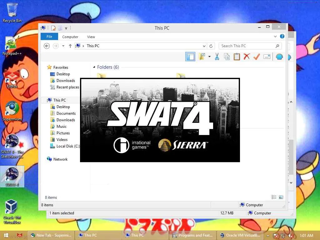Click the This PC address breadcrumb
Image resolution: width=320 pixels, height=240 pixels.
click(x=93, y=46)
